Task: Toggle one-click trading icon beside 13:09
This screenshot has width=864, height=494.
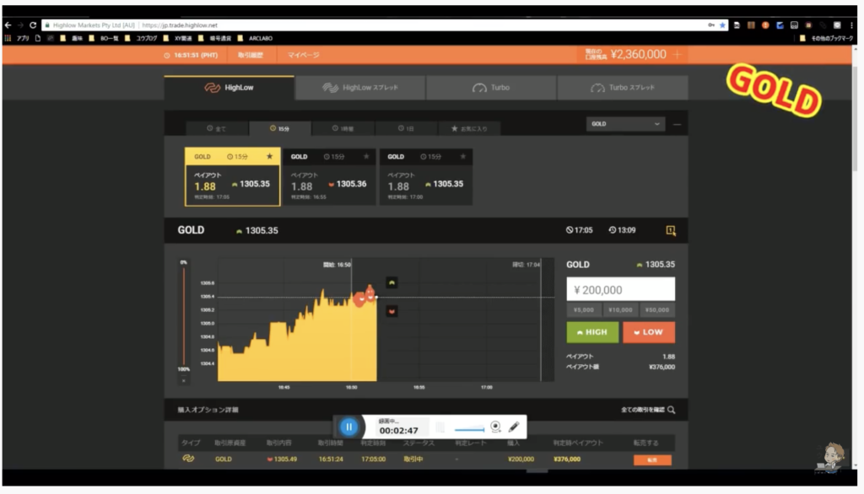Action: click(x=671, y=230)
